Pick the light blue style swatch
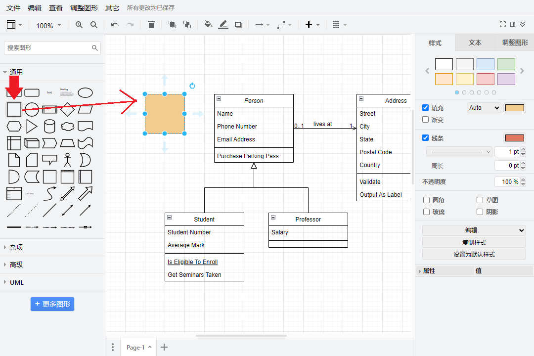Viewport: 534px width, 356px height. point(485,64)
